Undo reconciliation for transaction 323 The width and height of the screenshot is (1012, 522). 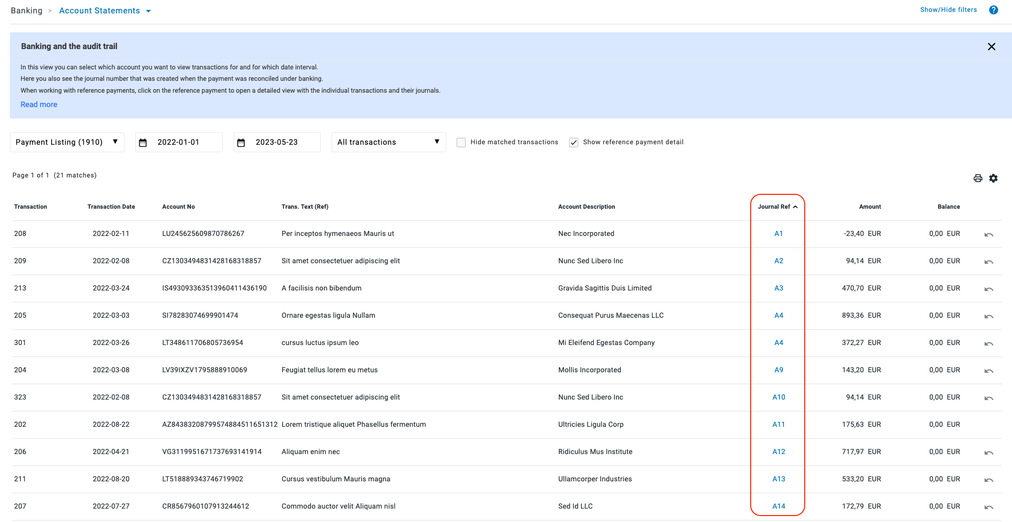pyautogui.click(x=989, y=398)
